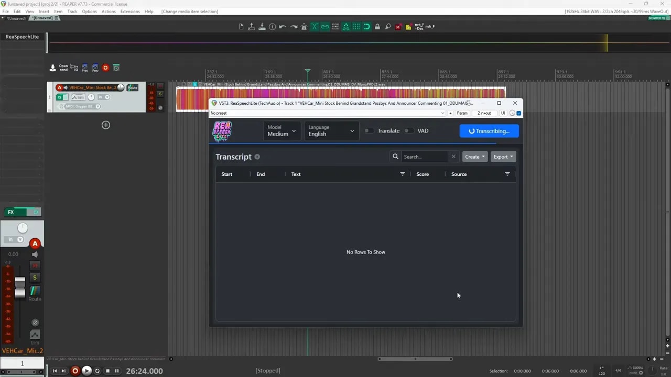Click the New project file icon

pyautogui.click(x=241, y=27)
